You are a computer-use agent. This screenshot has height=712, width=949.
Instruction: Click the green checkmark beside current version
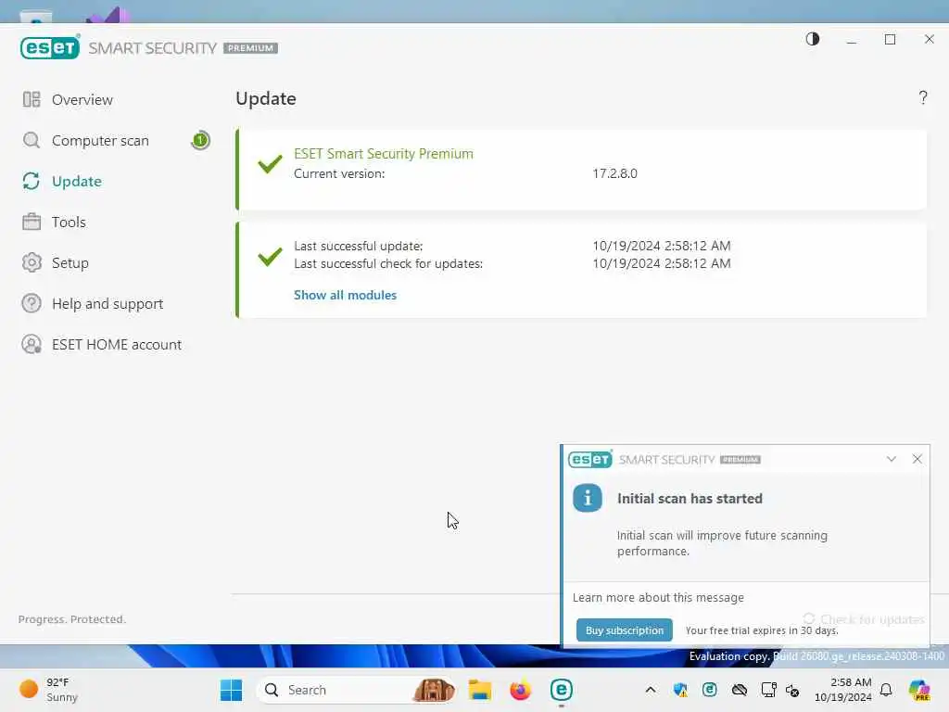click(x=270, y=163)
